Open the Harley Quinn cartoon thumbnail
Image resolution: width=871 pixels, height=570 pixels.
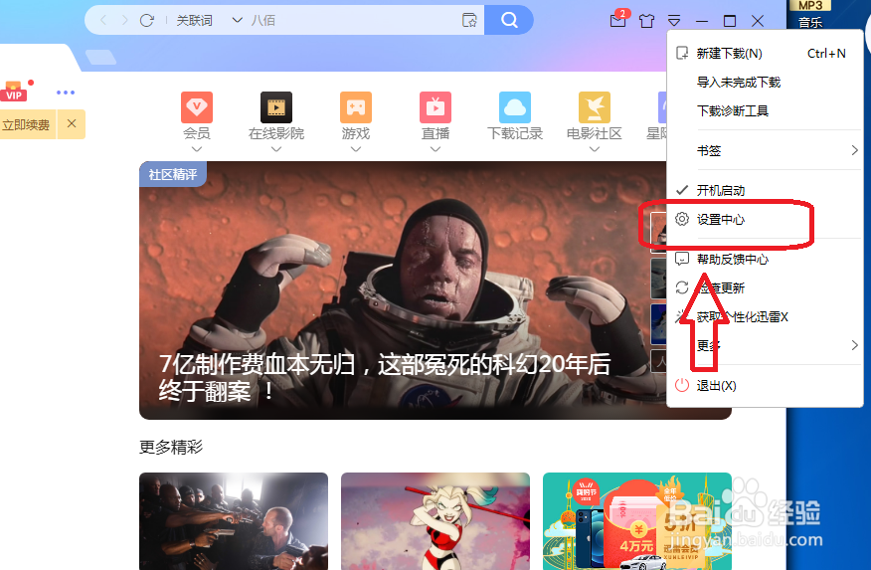tap(435, 521)
